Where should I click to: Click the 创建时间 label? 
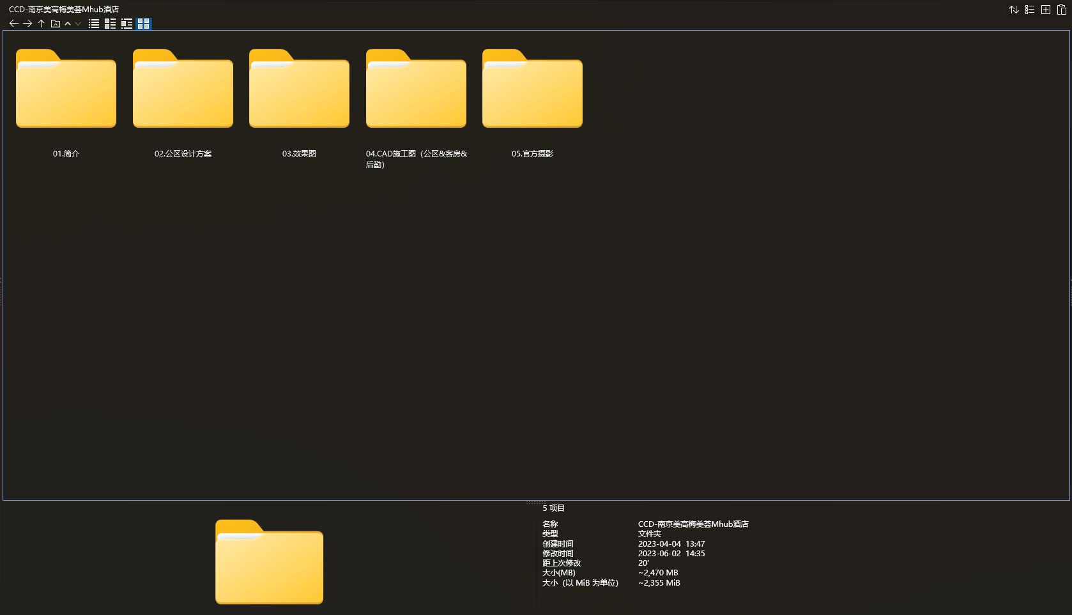(558, 544)
